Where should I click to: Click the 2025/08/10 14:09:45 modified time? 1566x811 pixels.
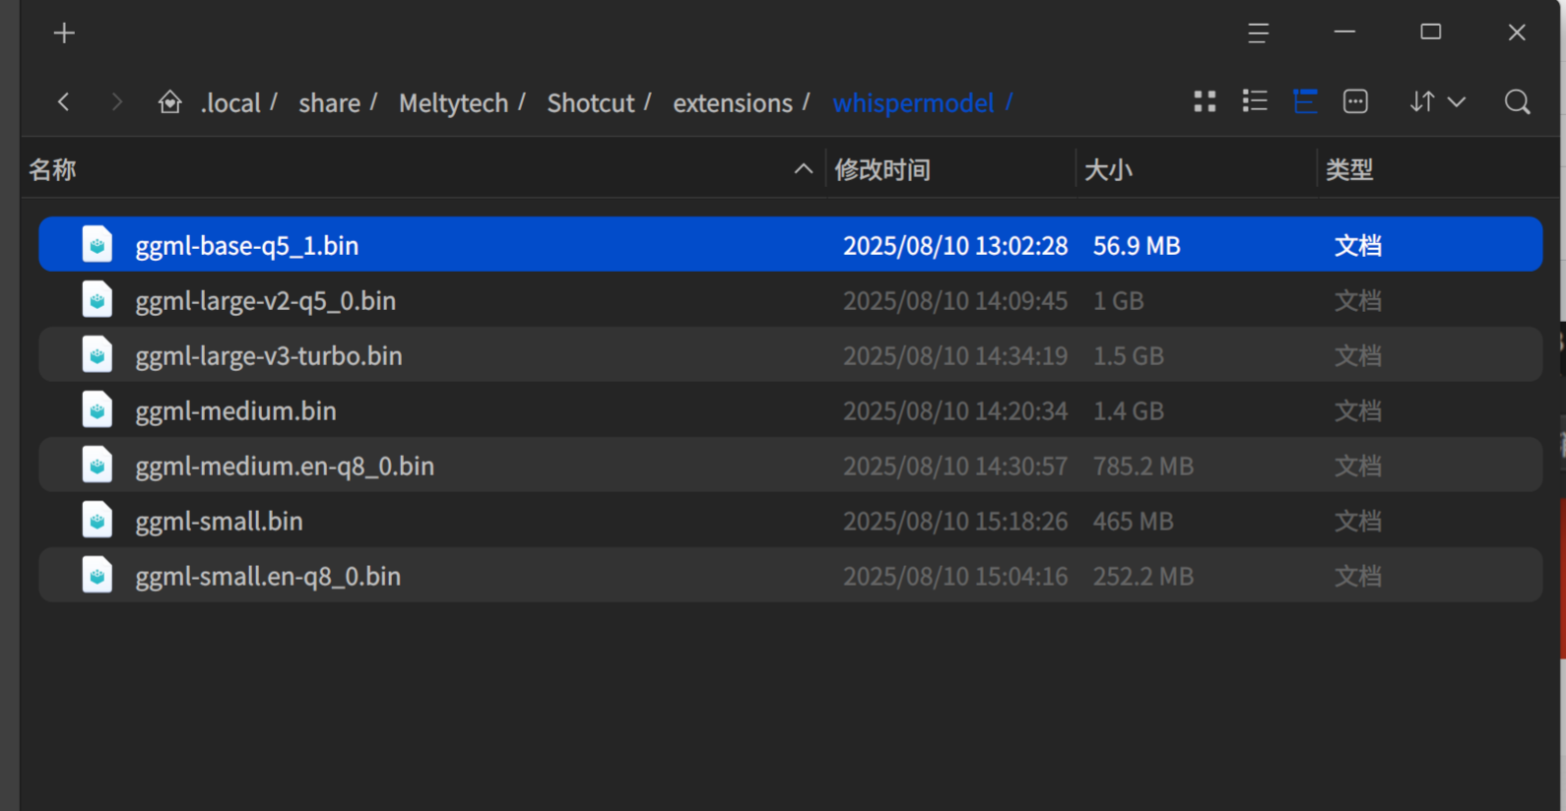(x=954, y=300)
